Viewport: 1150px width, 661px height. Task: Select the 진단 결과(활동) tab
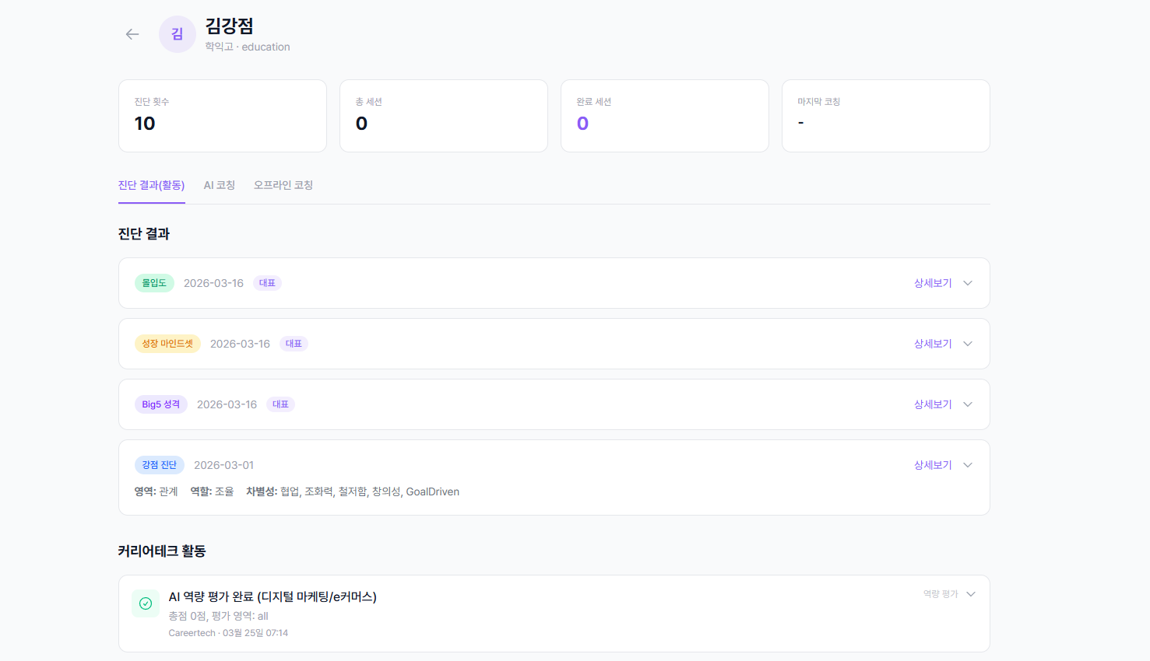tap(152, 185)
